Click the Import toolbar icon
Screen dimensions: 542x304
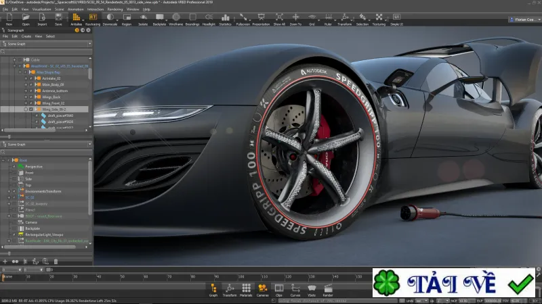42,20
